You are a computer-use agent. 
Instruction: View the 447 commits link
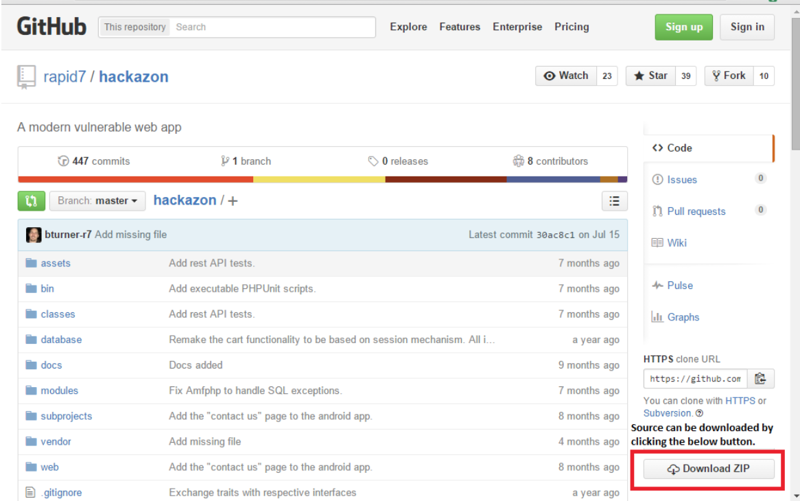[x=94, y=161]
